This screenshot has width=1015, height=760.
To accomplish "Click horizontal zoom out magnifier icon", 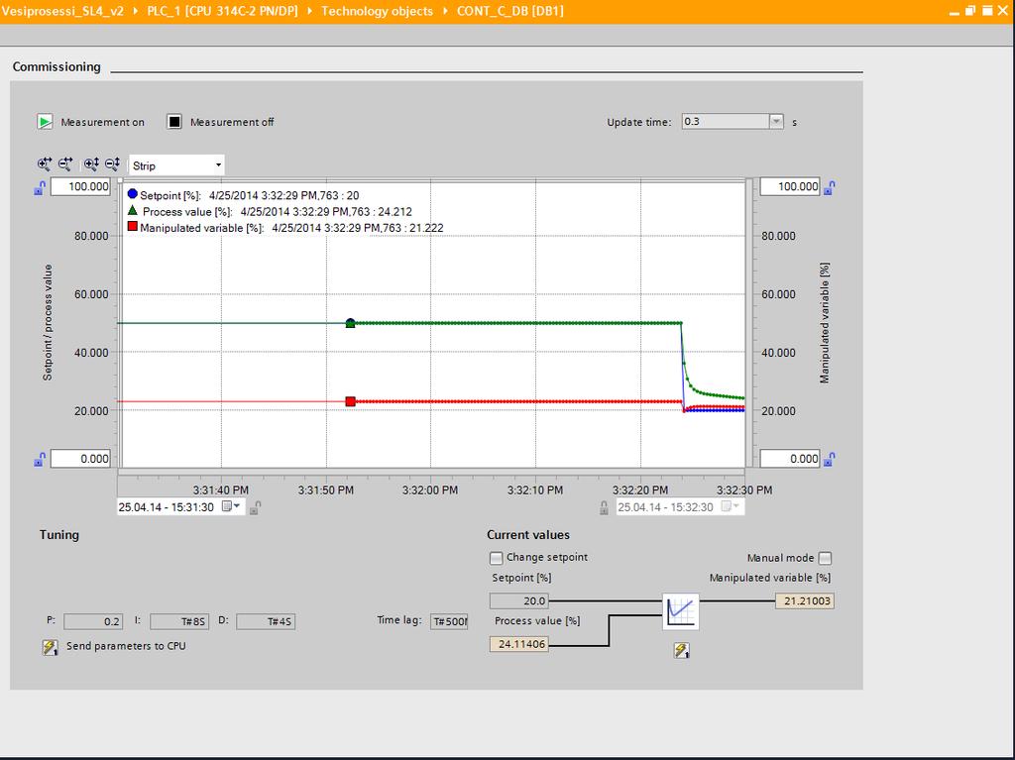I will 65,164.
